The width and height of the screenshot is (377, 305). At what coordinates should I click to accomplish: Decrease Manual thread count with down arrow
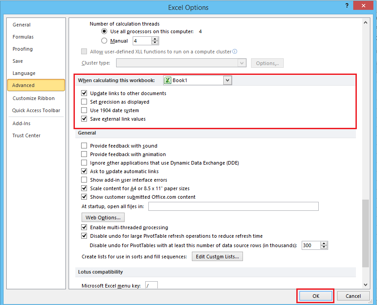click(x=155, y=43)
